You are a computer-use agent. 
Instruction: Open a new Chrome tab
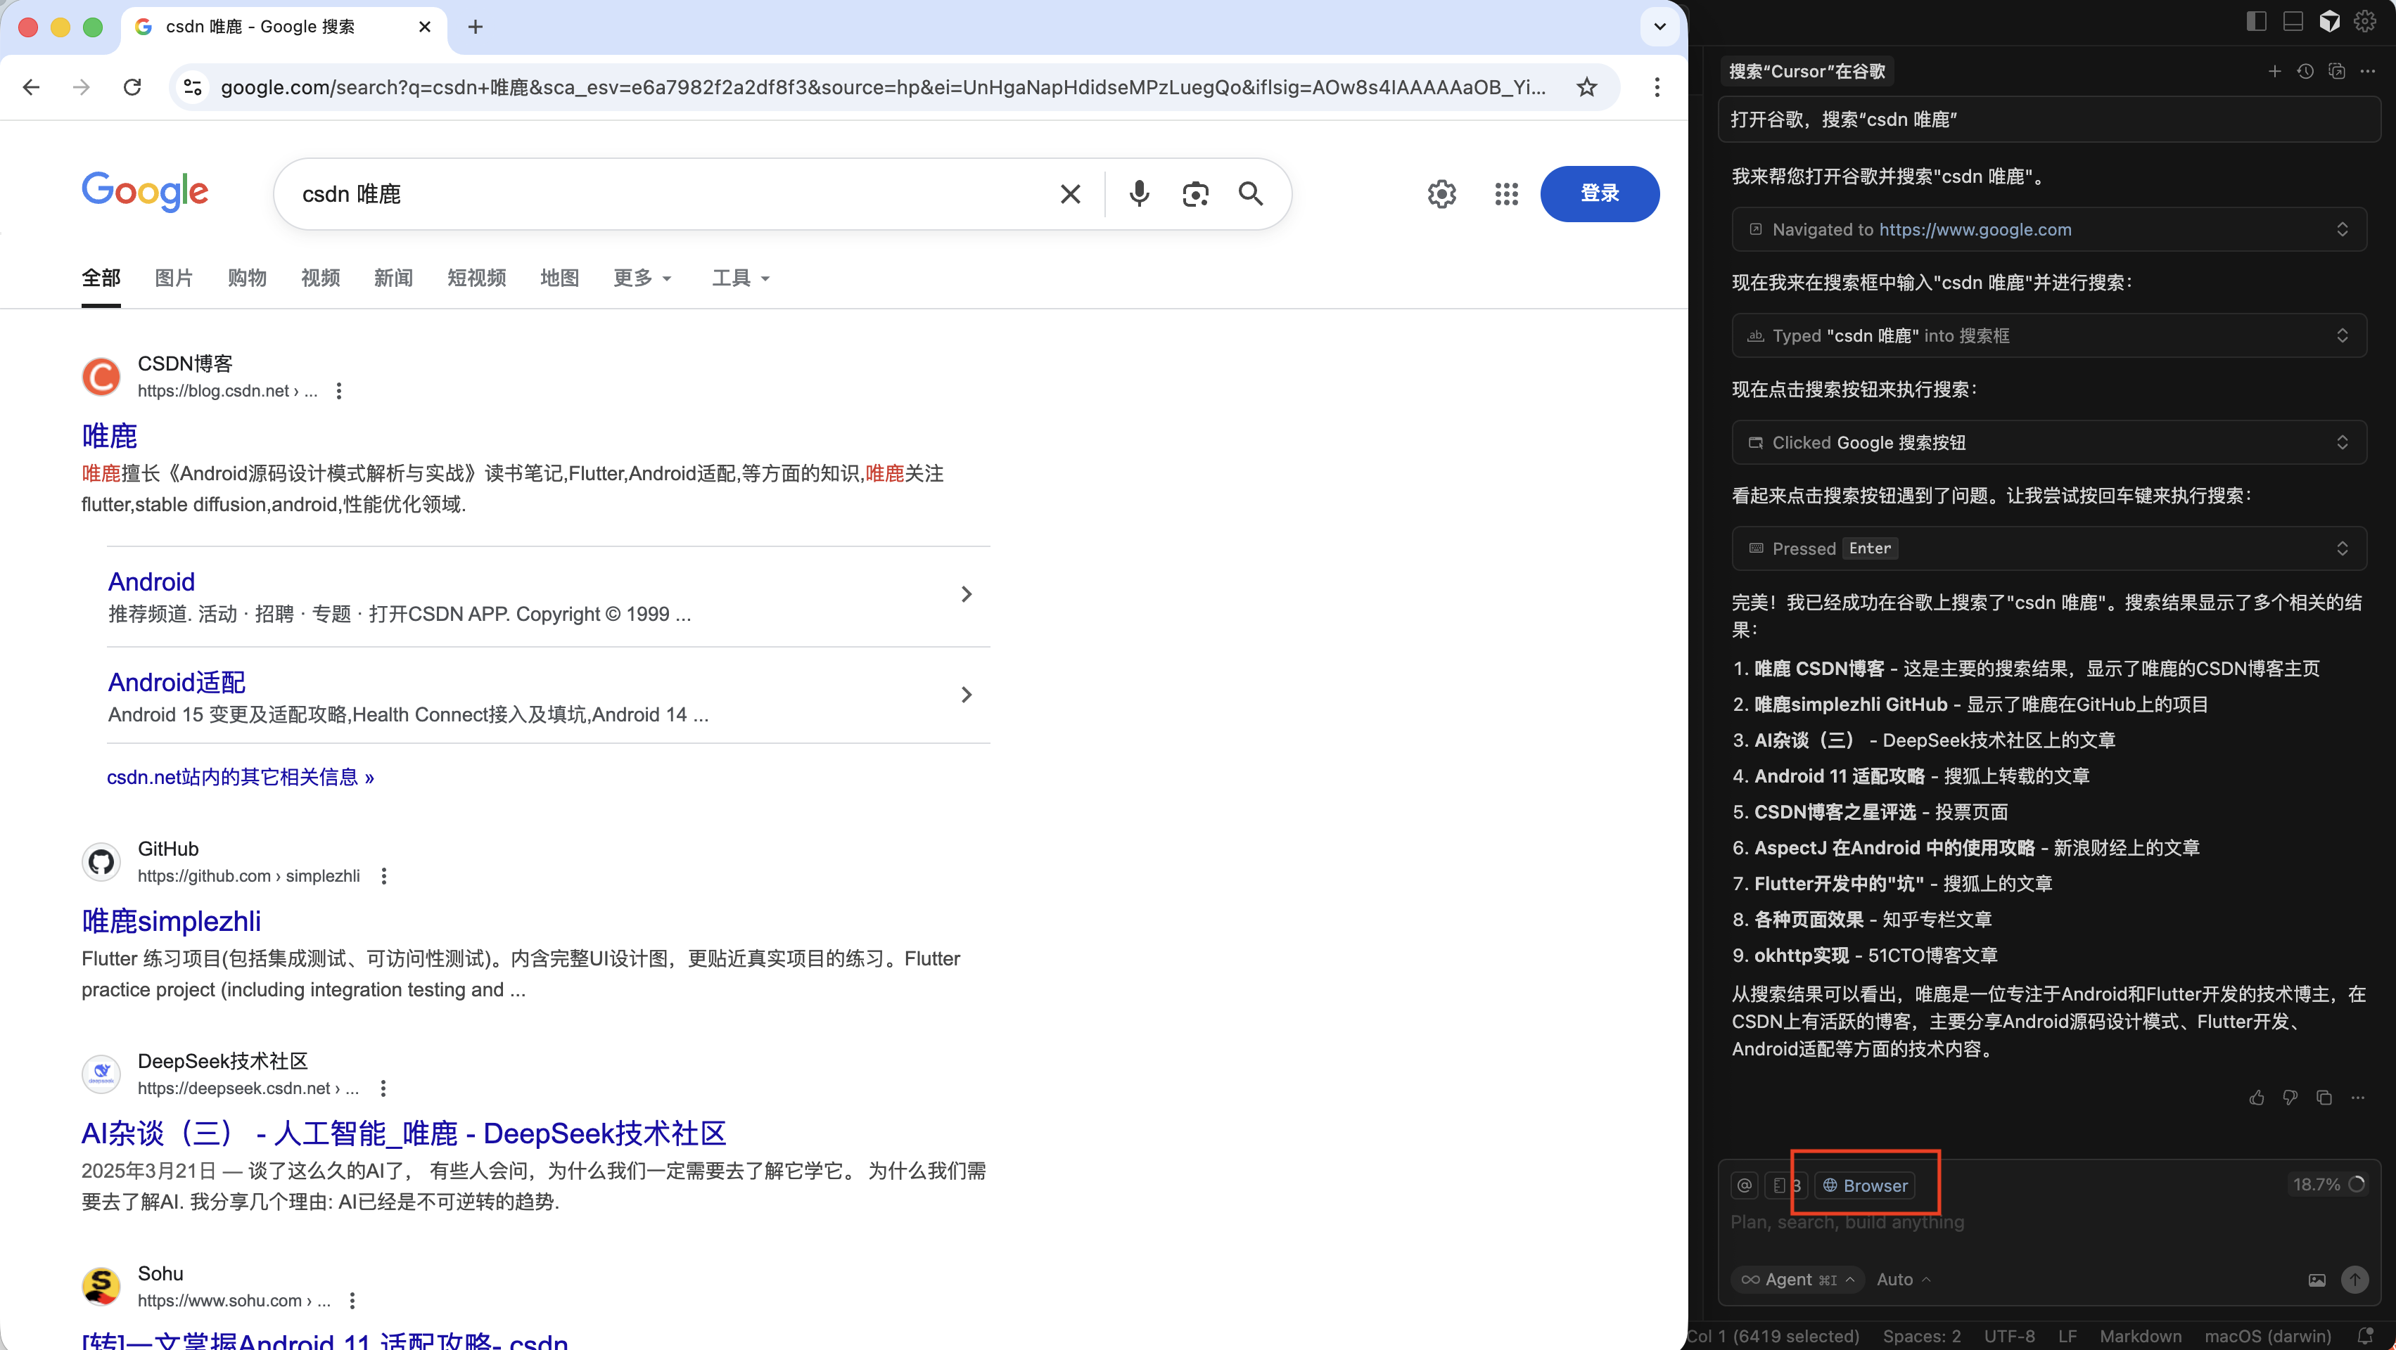pos(476,27)
